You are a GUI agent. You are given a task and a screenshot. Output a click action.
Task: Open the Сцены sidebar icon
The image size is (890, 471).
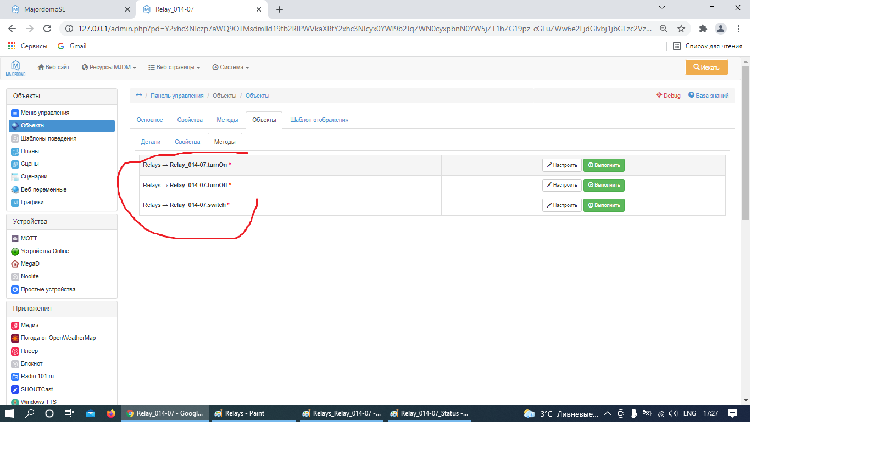tap(15, 164)
